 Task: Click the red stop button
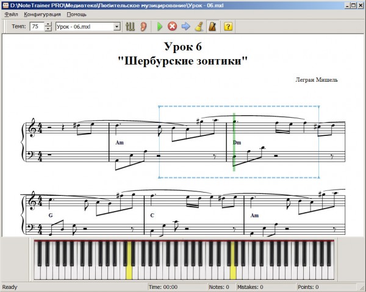click(173, 27)
